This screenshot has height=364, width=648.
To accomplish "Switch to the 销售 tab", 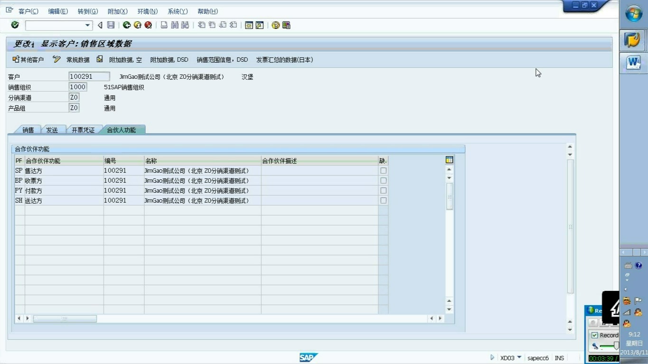I will click(x=28, y=130).
